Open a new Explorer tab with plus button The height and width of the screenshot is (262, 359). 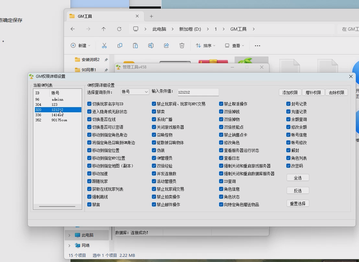pos(151,16)
